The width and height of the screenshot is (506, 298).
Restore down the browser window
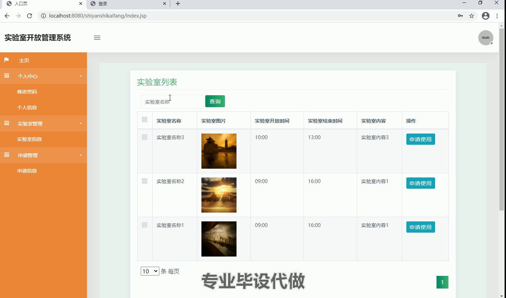point(480,3)
